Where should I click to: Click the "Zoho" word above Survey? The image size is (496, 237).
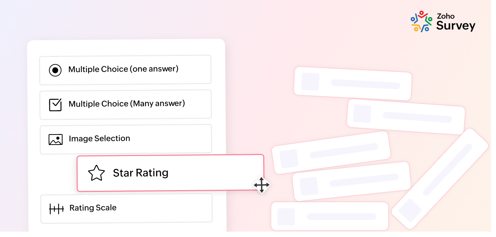point(446,16)
